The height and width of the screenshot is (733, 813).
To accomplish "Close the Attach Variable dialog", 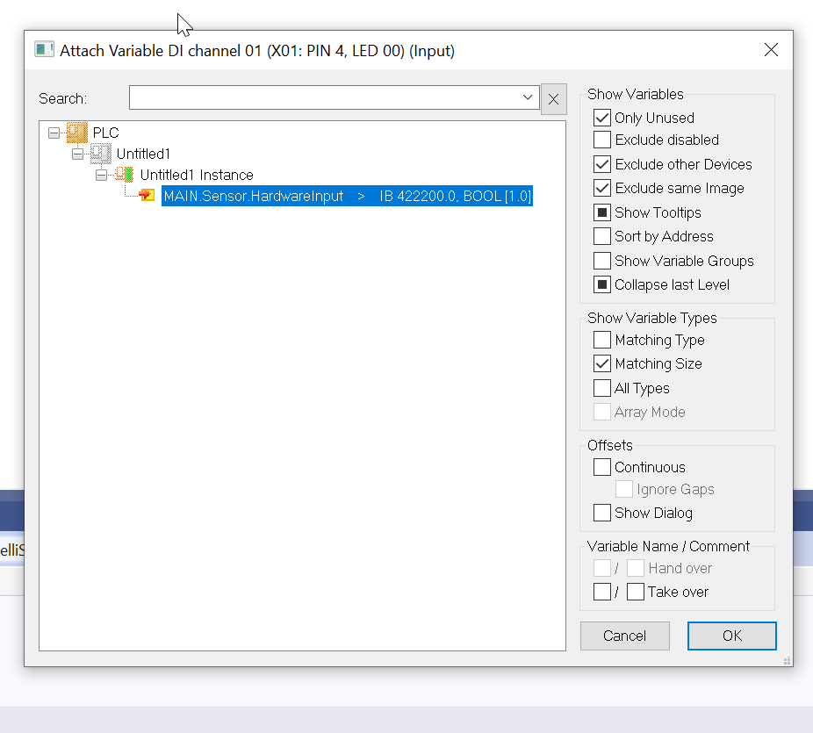I will tap(771, 50).
